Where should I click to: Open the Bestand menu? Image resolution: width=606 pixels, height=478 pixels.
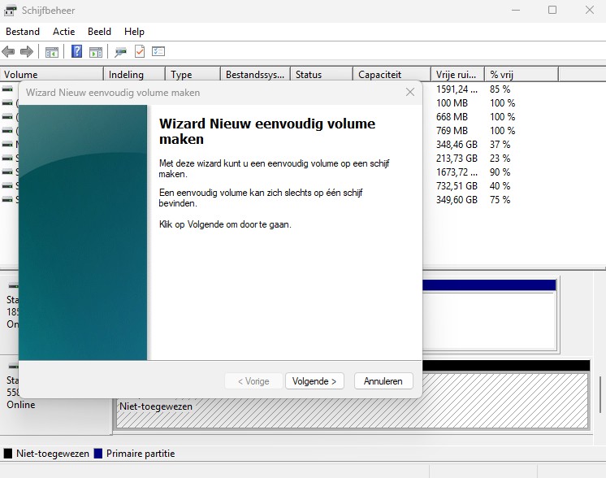(23, 32)
